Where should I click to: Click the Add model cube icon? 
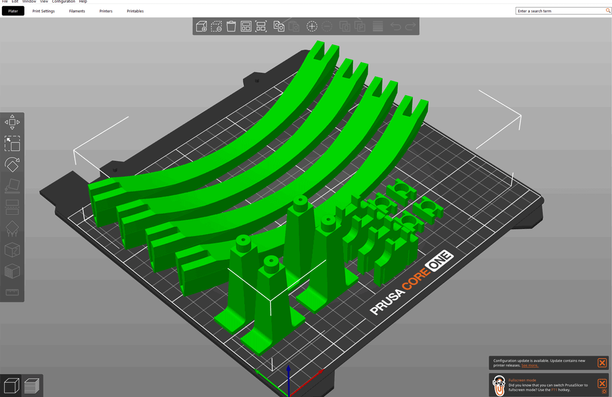(x=201, y=27)
